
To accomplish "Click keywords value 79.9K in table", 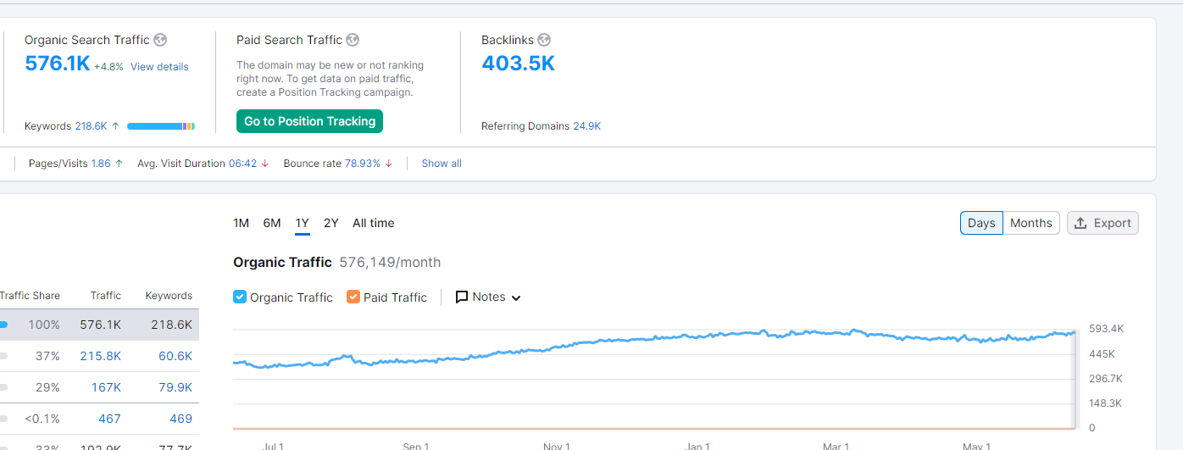I will (175, 387).
